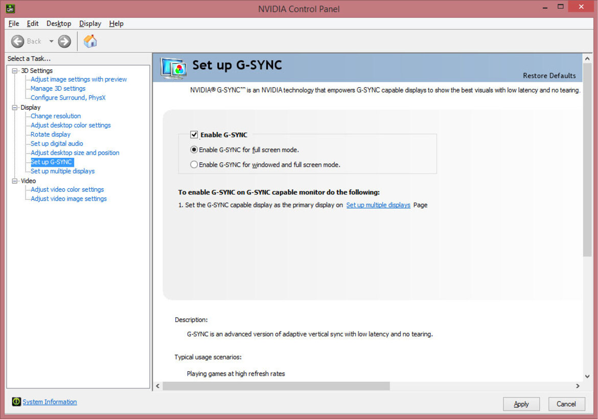Maximize the NVIDIA Control Panel window
This screenshot has height=419, width=598.
(x=560, y=7)
